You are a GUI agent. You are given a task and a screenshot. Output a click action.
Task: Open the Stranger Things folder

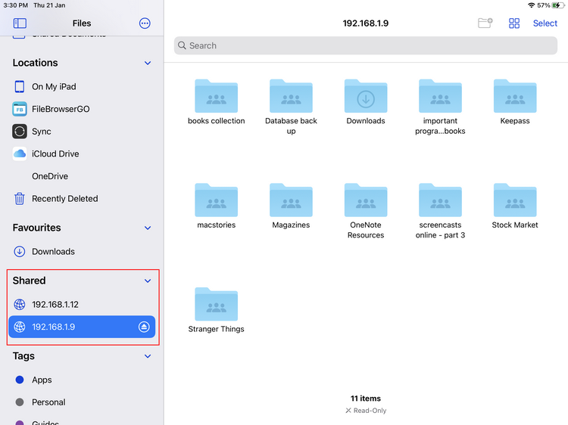(217, 310)
